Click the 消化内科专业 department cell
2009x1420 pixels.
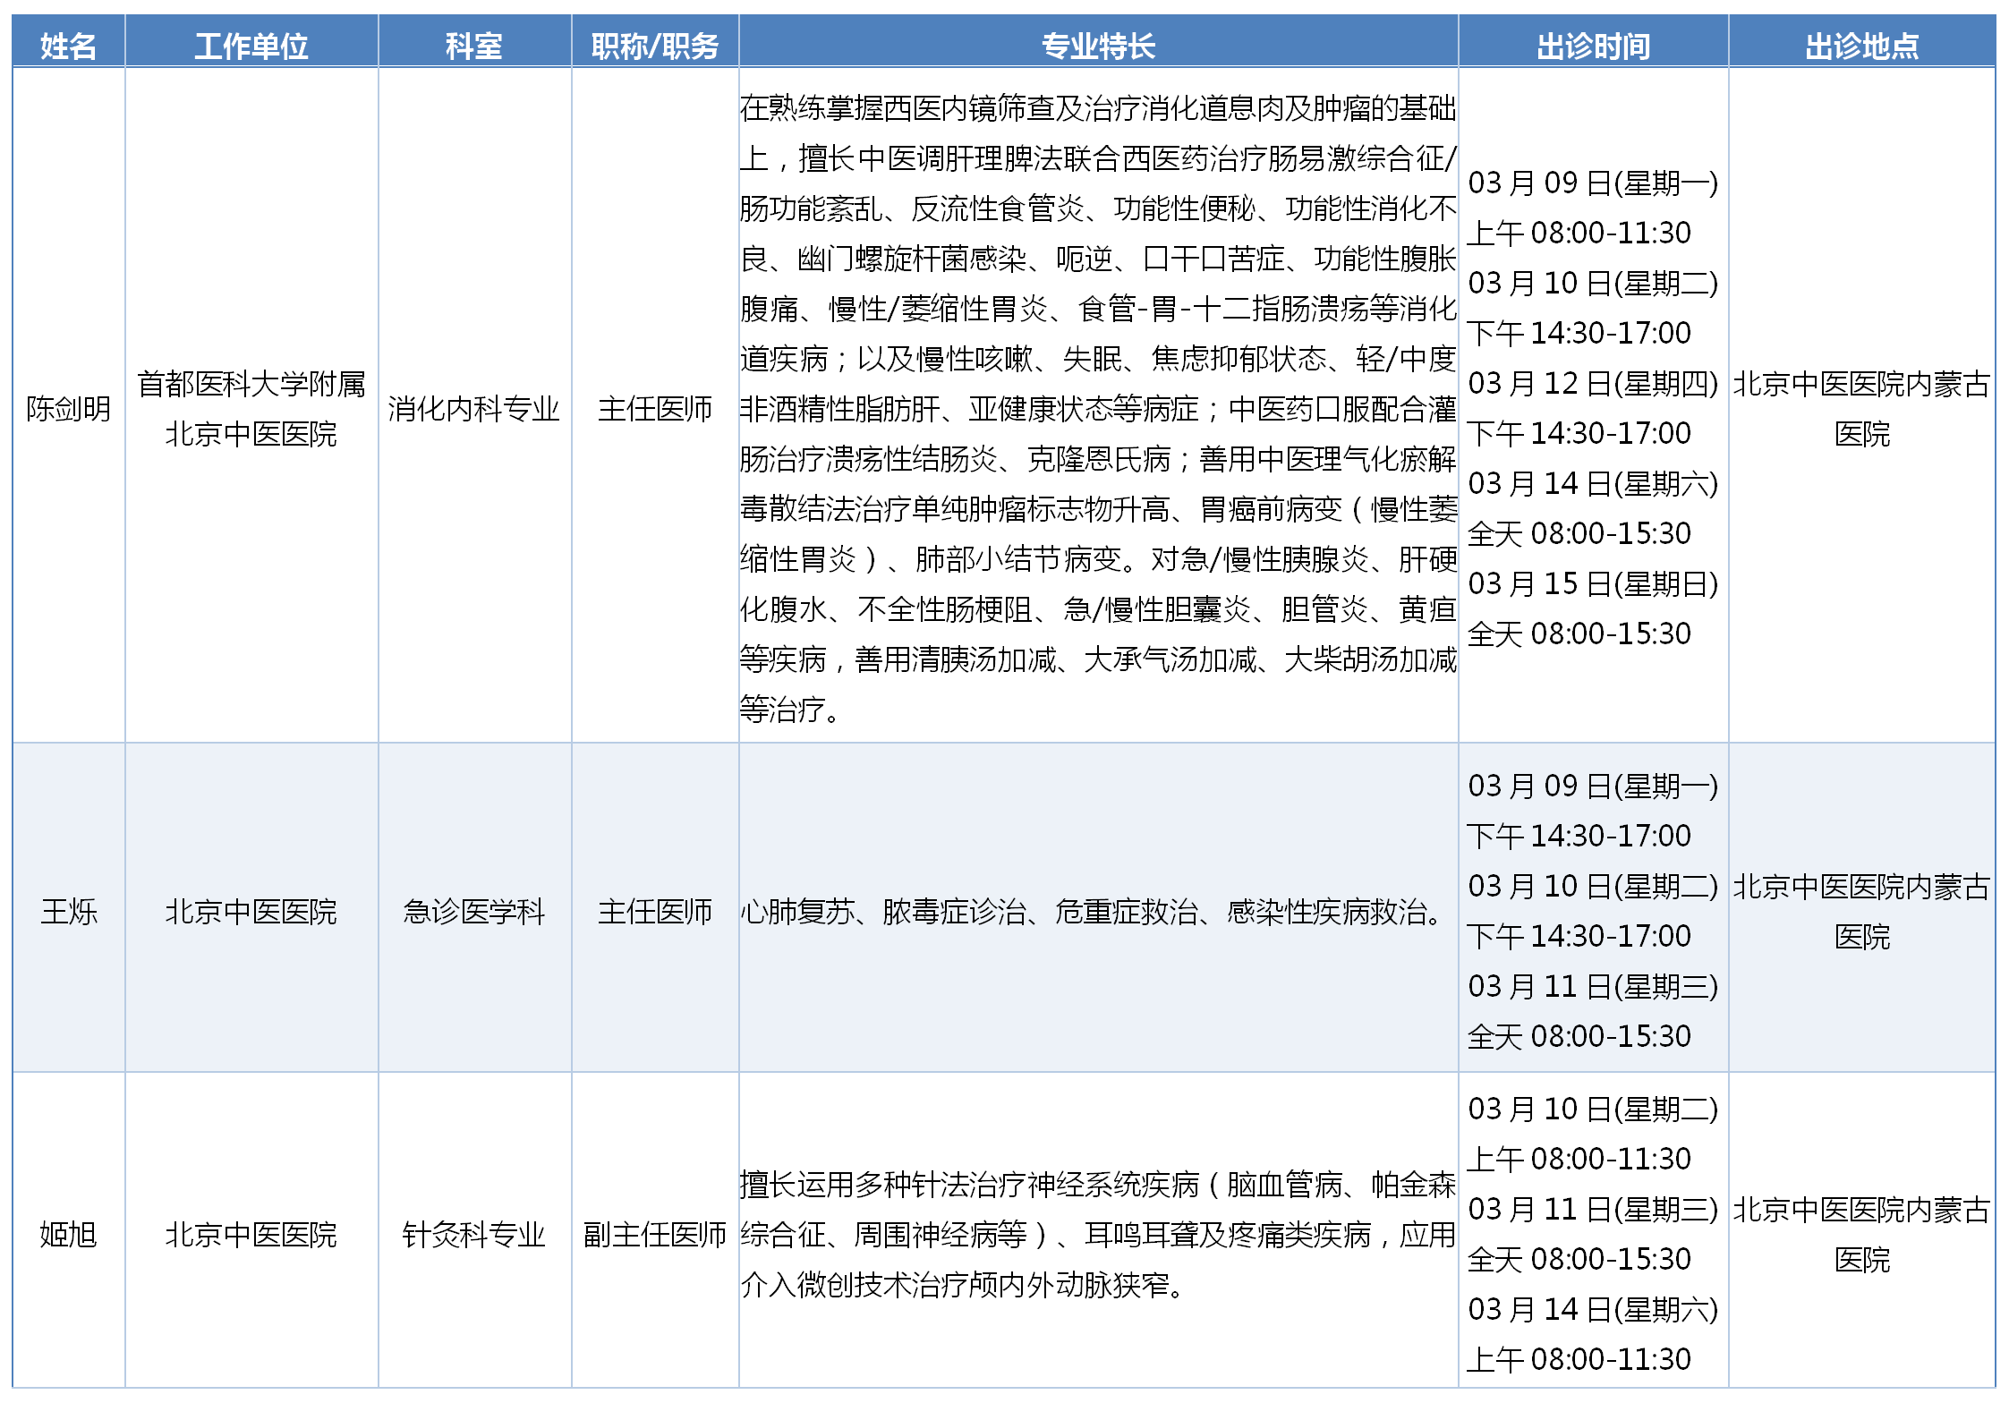point(473,409)
